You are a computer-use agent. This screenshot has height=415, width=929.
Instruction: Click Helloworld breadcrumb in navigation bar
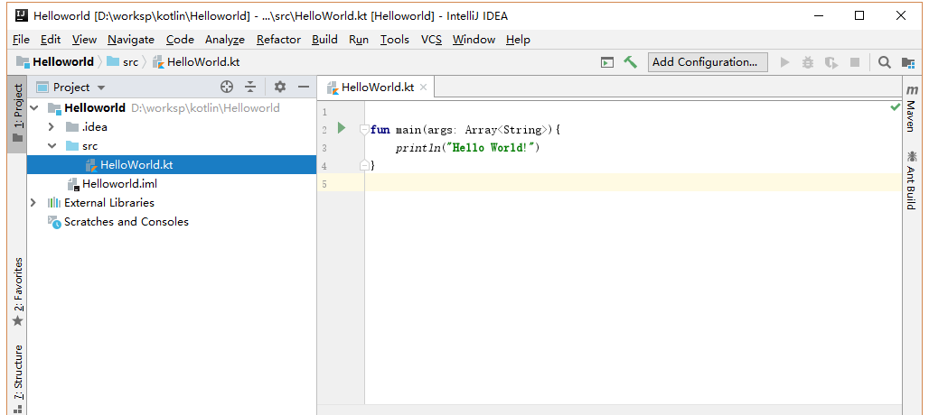click(55, 62)
